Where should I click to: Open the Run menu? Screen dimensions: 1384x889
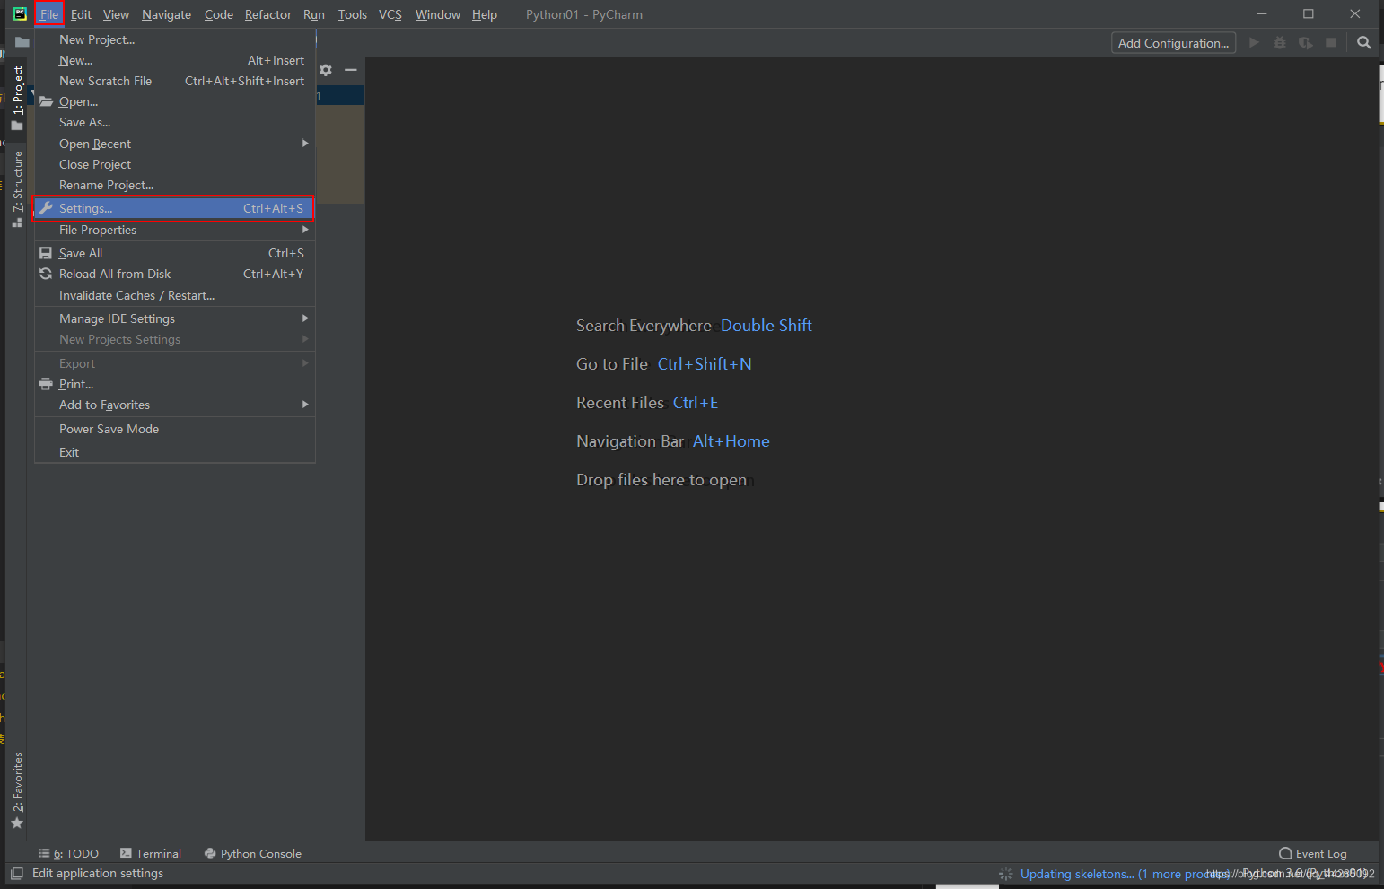tap(314, 14)
